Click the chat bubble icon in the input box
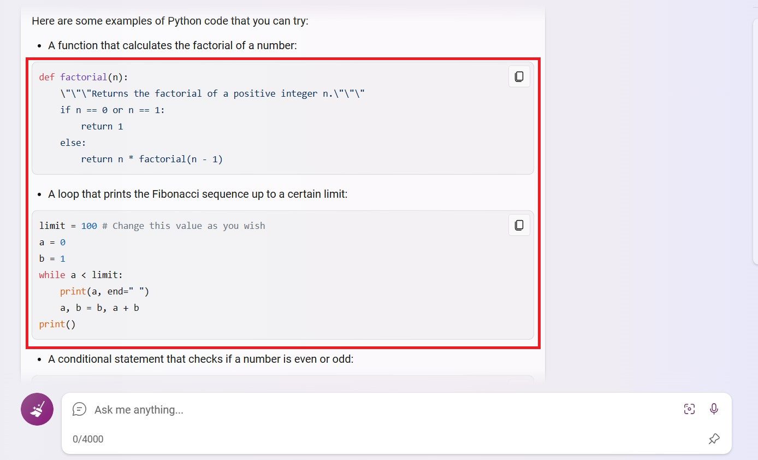Screen dimensions: 758x460 tap(80, 409)
